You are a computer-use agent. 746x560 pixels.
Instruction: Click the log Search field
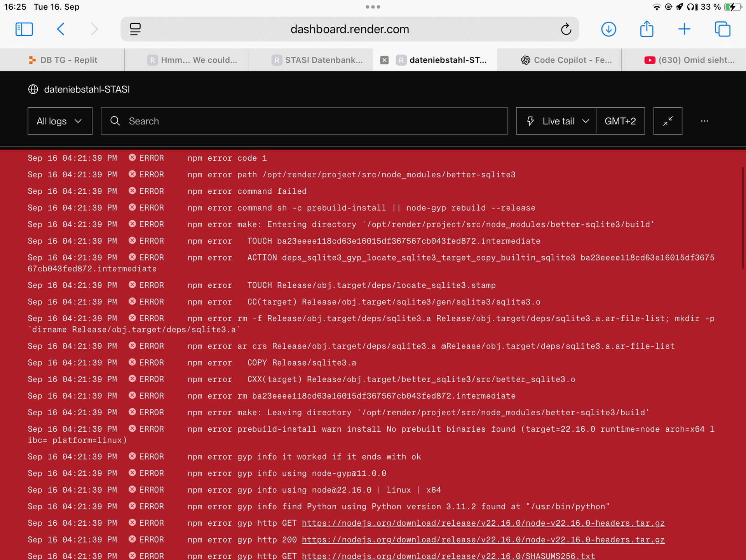304,121
